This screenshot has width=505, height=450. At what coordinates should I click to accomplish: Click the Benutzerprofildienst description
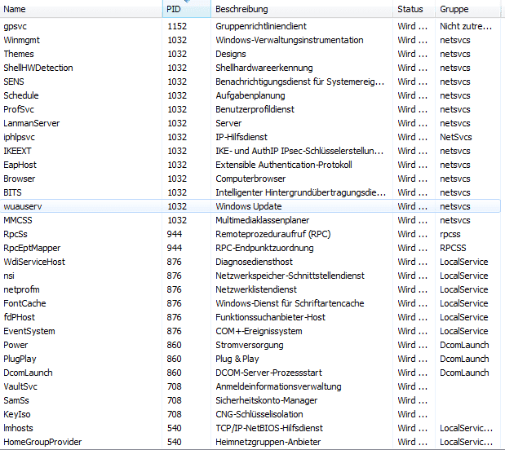[x=255, y=109]
